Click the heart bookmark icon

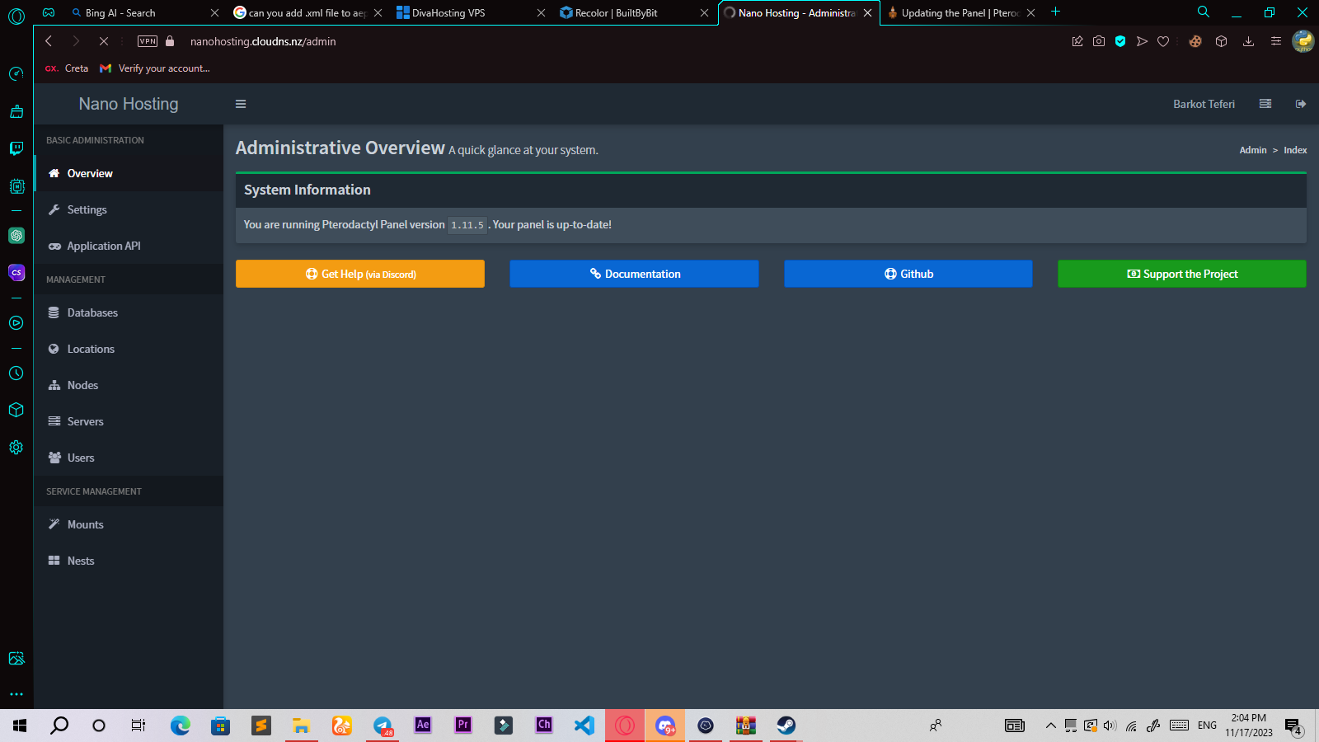click(1163, 41)
